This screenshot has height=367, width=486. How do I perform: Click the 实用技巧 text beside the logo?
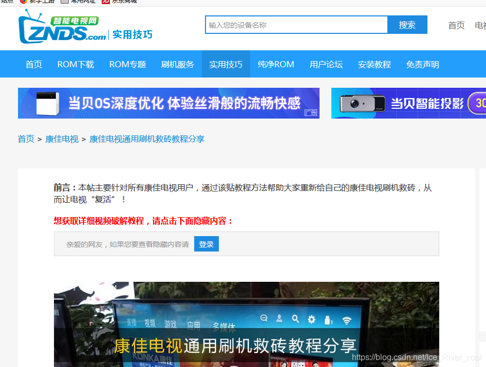(x=133, y=35)
